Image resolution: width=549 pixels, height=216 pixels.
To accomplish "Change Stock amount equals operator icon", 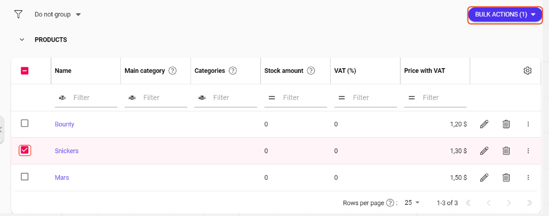I will pos(272,98).
